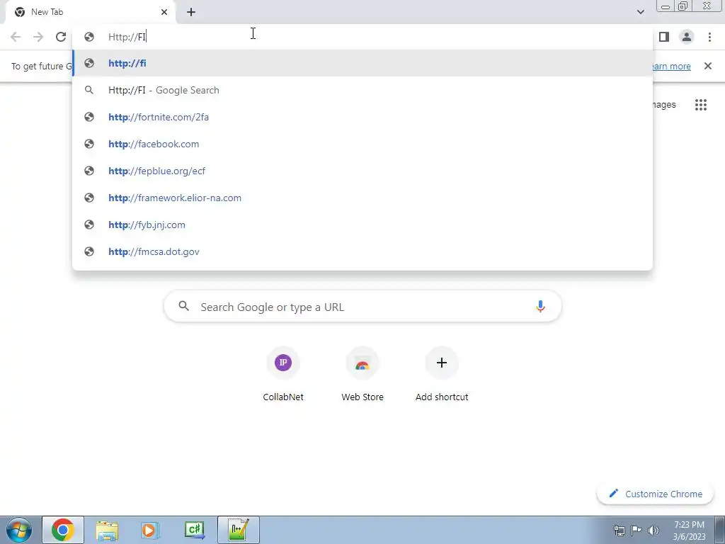725x544 pixels.
Task: Toggle the side panel icon
Action: point(664,37)
